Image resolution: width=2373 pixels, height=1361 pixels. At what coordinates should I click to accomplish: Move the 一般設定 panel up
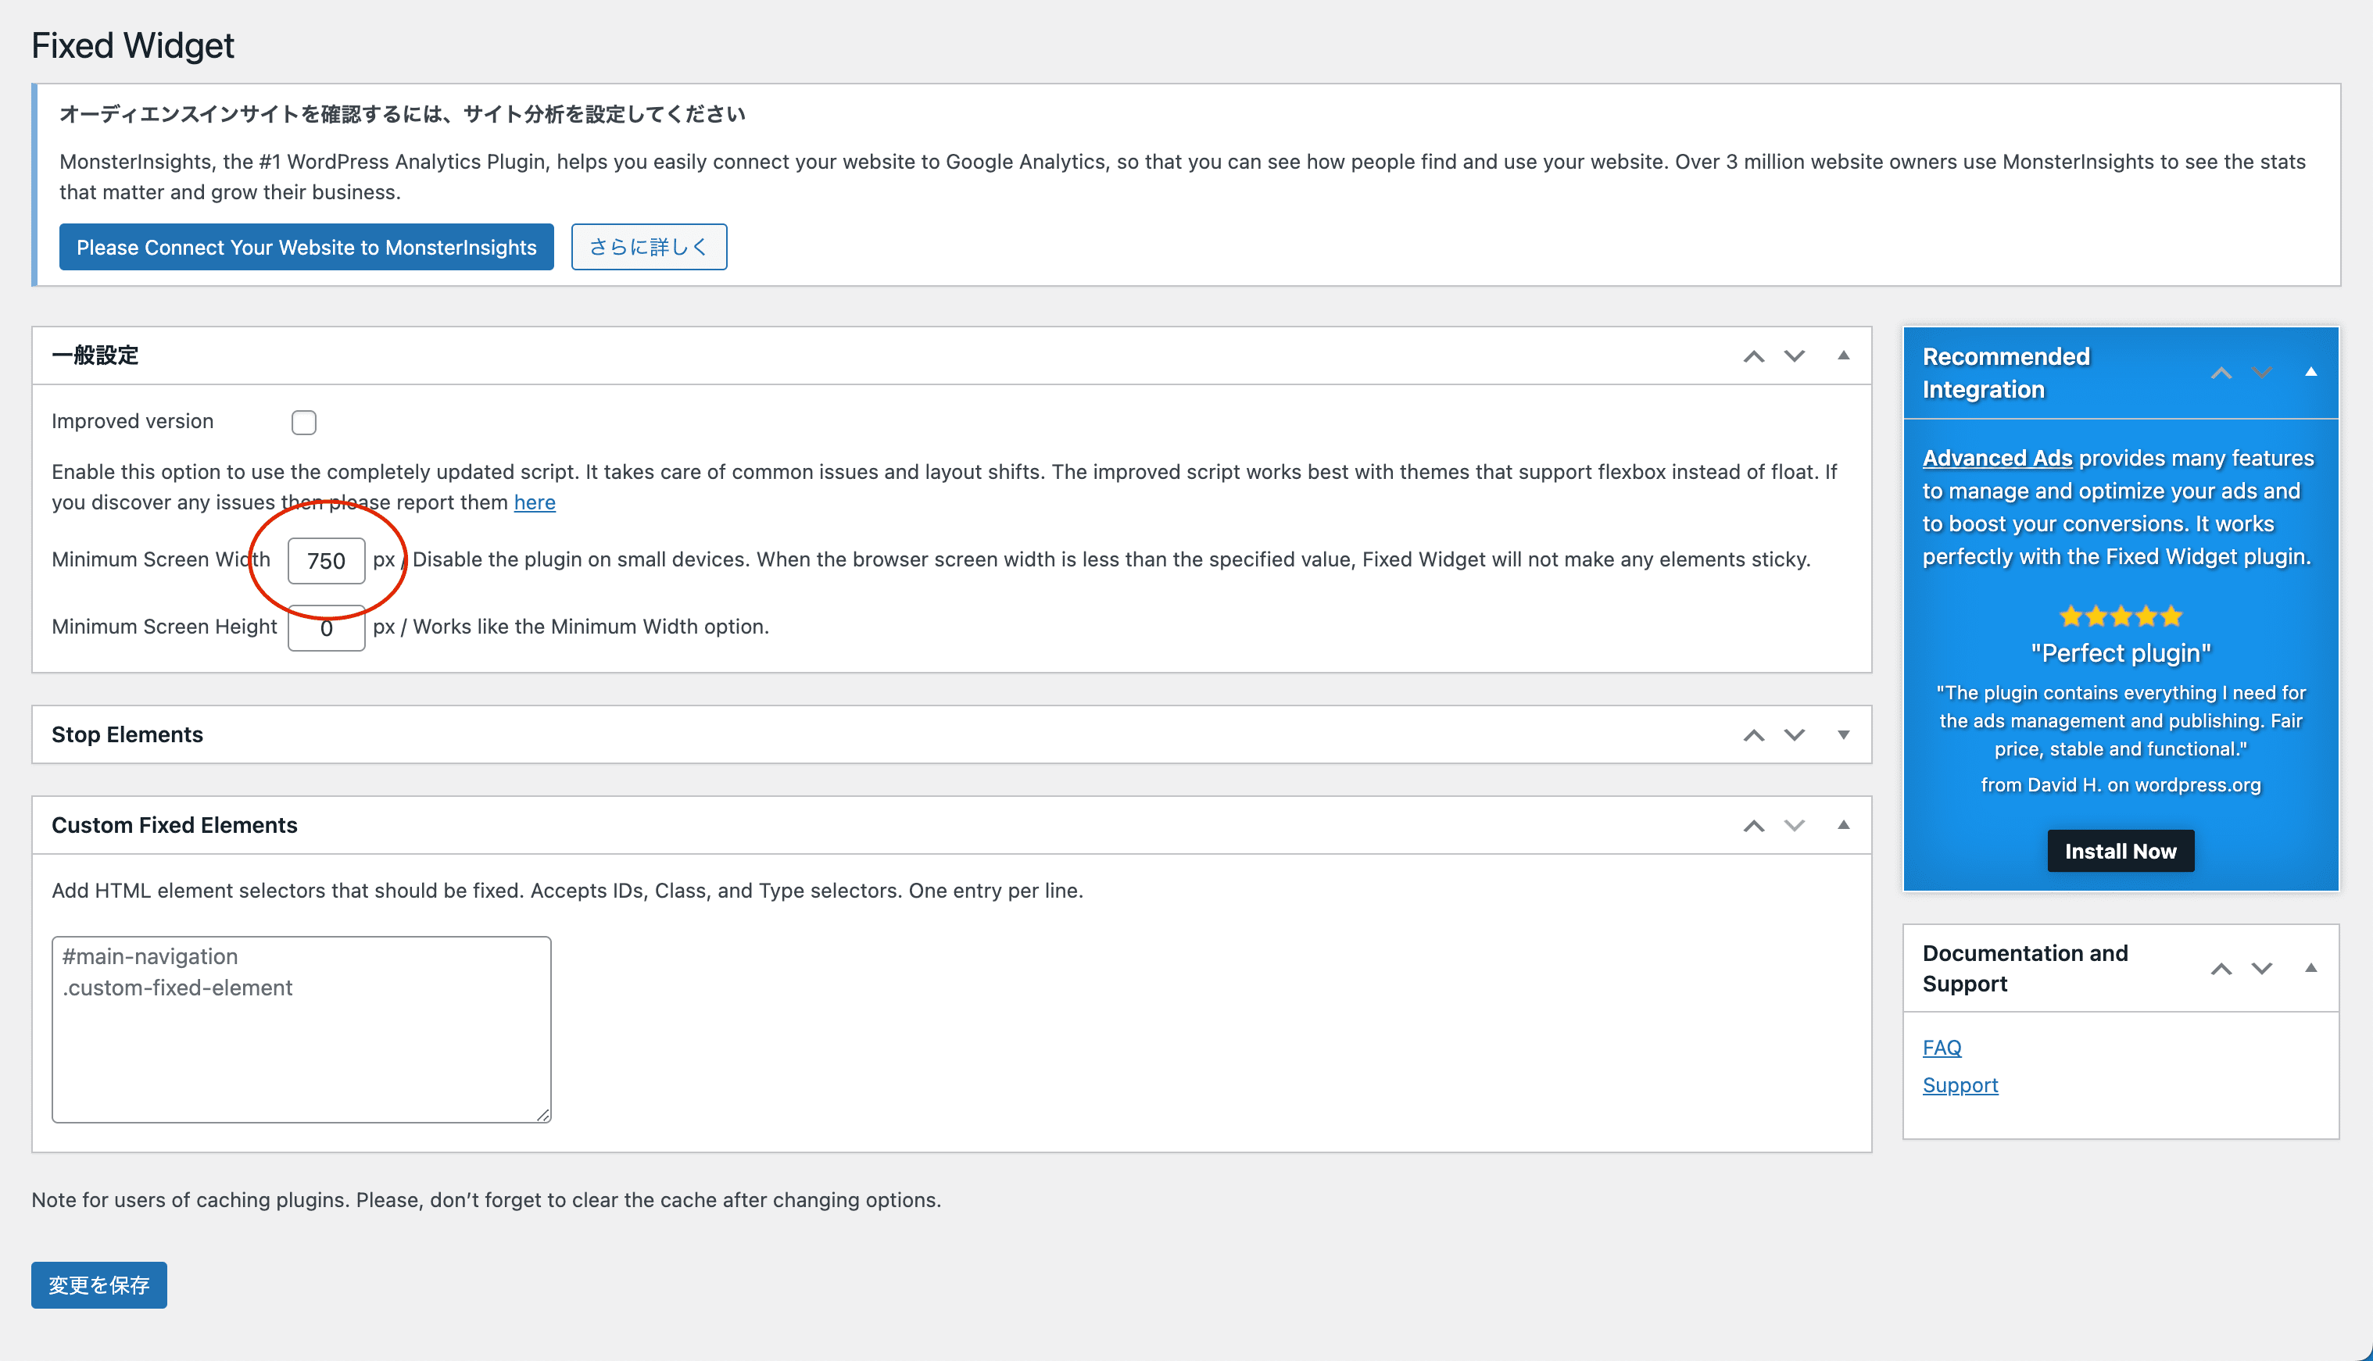[x=1753, y=356]
